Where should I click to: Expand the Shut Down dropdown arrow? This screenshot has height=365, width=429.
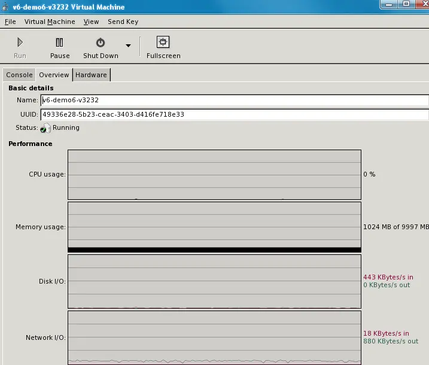point(128,46)
